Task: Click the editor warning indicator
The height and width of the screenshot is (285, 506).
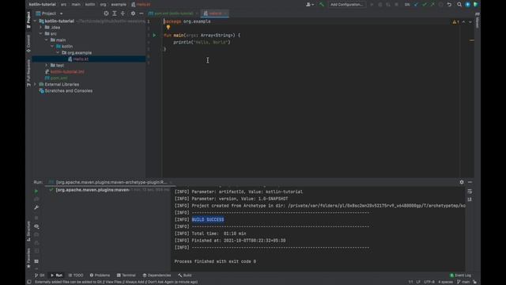Action: coord(455,21)
